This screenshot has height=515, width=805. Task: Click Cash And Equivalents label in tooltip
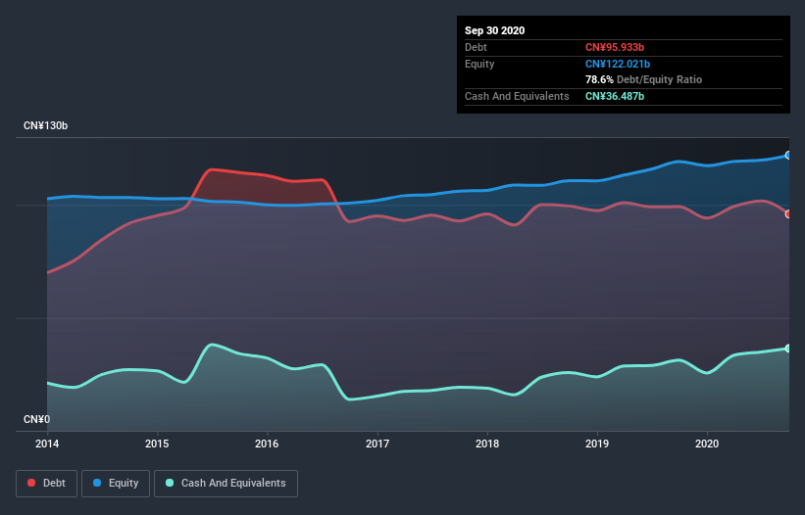click(x=517, y=96)
